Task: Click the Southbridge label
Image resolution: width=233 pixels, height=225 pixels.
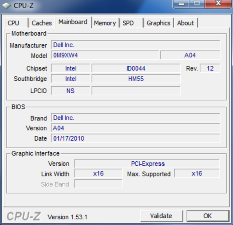Action: pos(30,79)
